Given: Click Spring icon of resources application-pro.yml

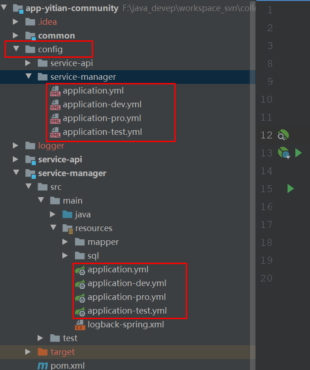Looking at the screenshot, I should (80, 298).
